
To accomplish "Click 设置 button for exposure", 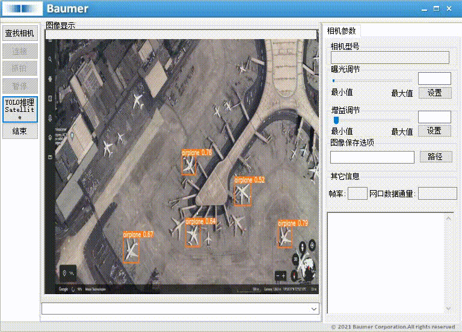I will [x=434, y=93].
